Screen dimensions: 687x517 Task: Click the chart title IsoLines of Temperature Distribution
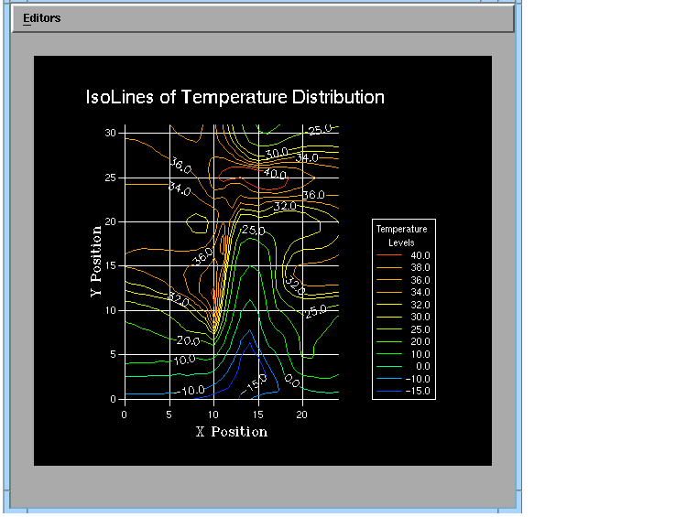point(234,97)
